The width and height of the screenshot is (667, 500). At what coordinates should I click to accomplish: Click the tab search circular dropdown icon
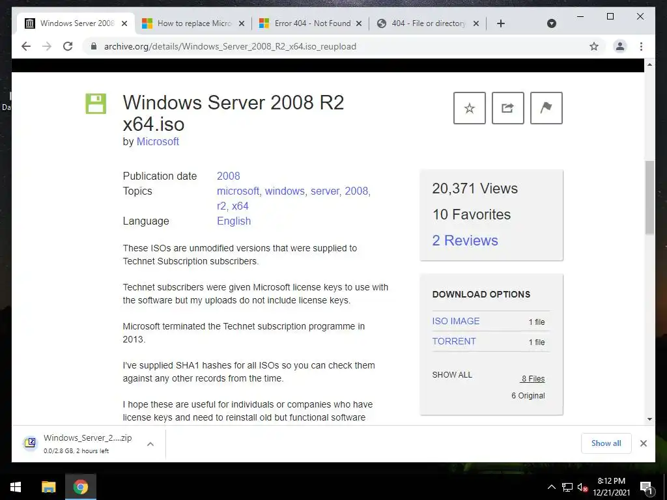tap(551, 23)
